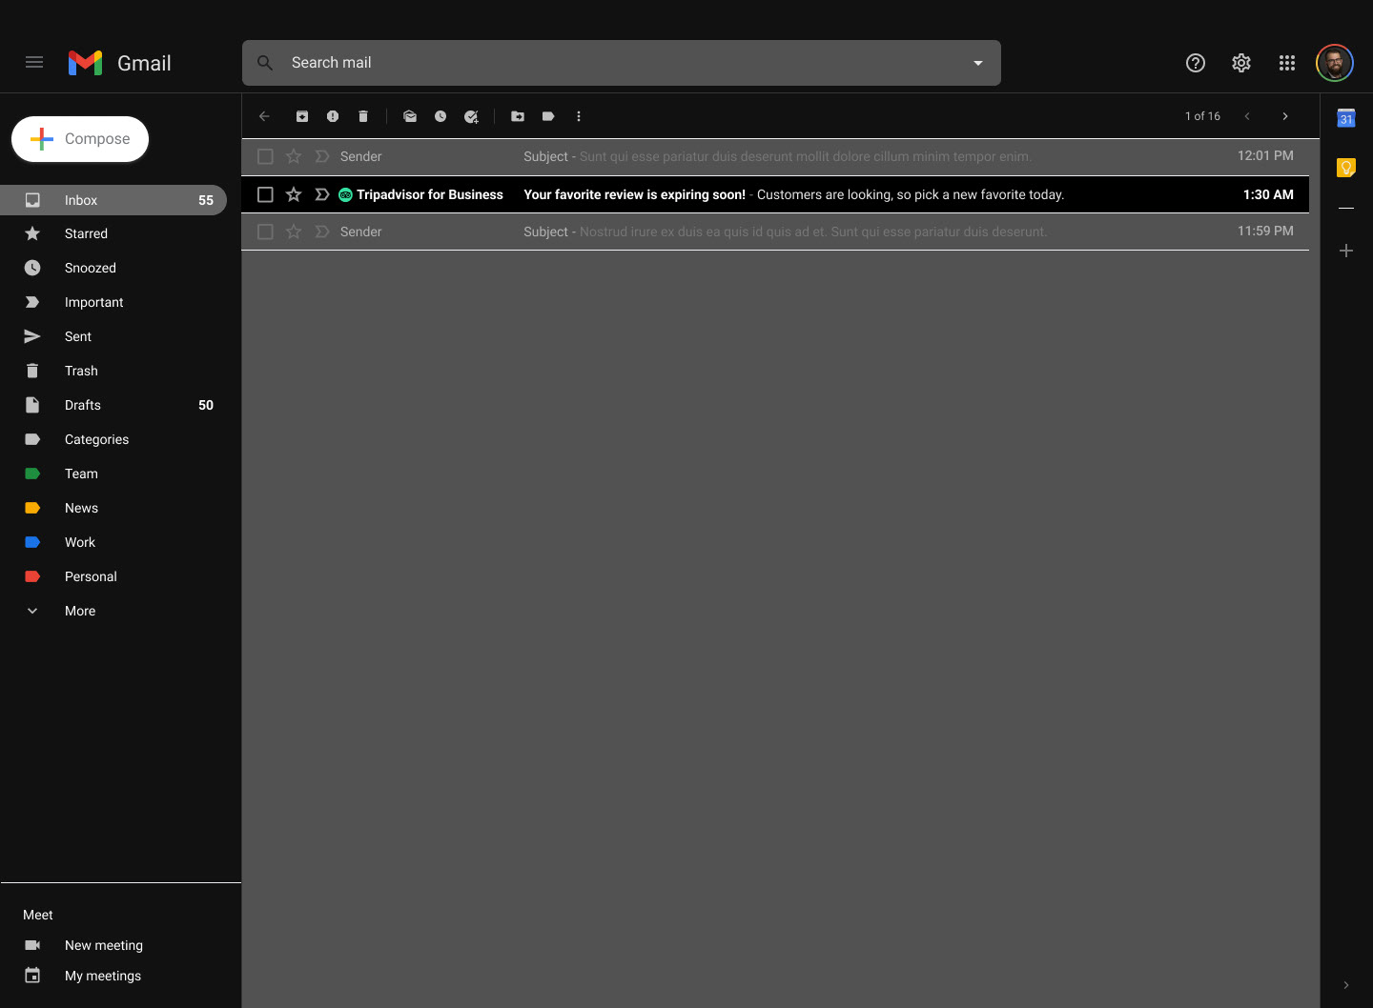
Task: Open Google Keep side panel icon
Action: 1346,168
